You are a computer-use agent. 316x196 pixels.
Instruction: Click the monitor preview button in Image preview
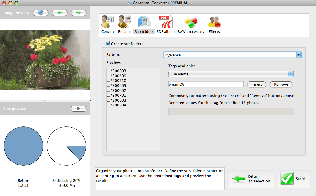pos(41,13)
